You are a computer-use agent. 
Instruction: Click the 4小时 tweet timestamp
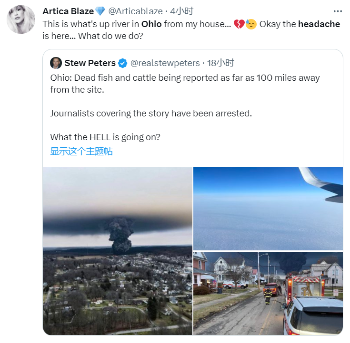point(182,11)
